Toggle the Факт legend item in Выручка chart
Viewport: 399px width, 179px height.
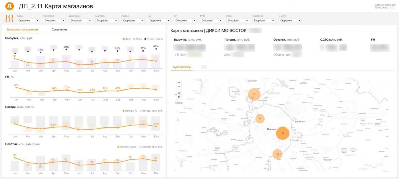tap(127, 39)
